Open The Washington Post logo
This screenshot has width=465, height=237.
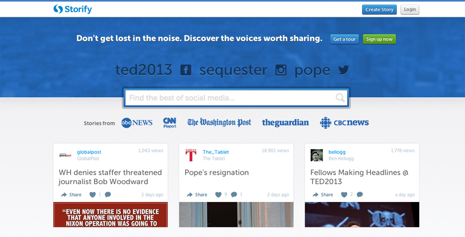click(x=219, y=122)
